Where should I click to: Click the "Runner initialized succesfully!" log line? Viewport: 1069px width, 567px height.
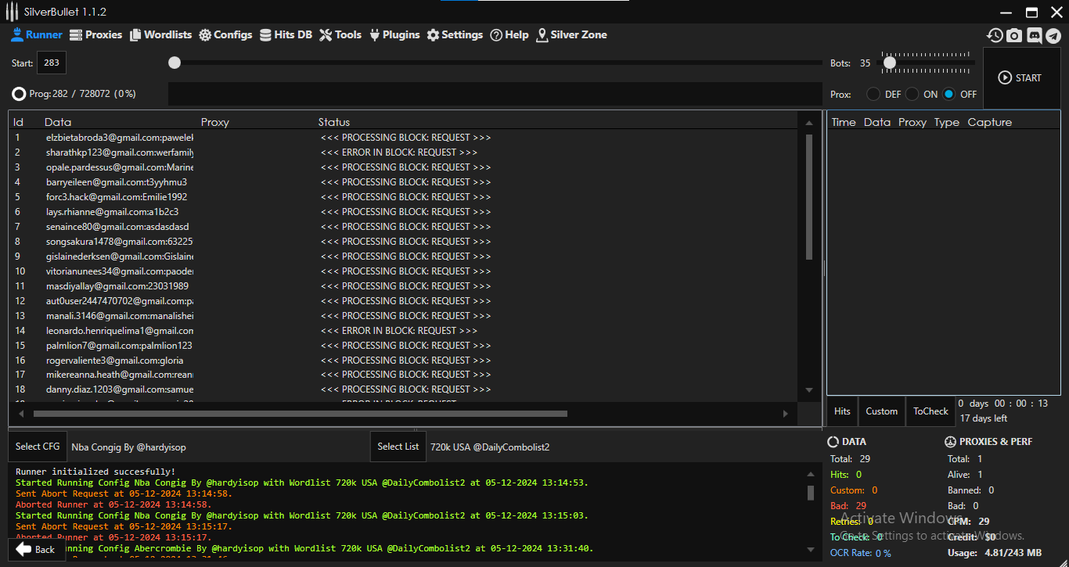click(95, 472)
